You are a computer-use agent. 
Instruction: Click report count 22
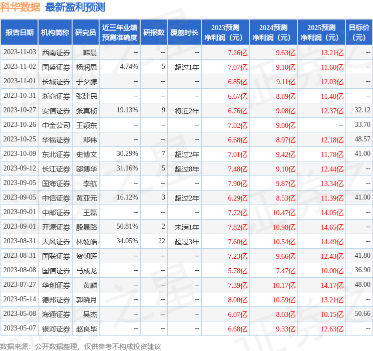tap(162, 241)
